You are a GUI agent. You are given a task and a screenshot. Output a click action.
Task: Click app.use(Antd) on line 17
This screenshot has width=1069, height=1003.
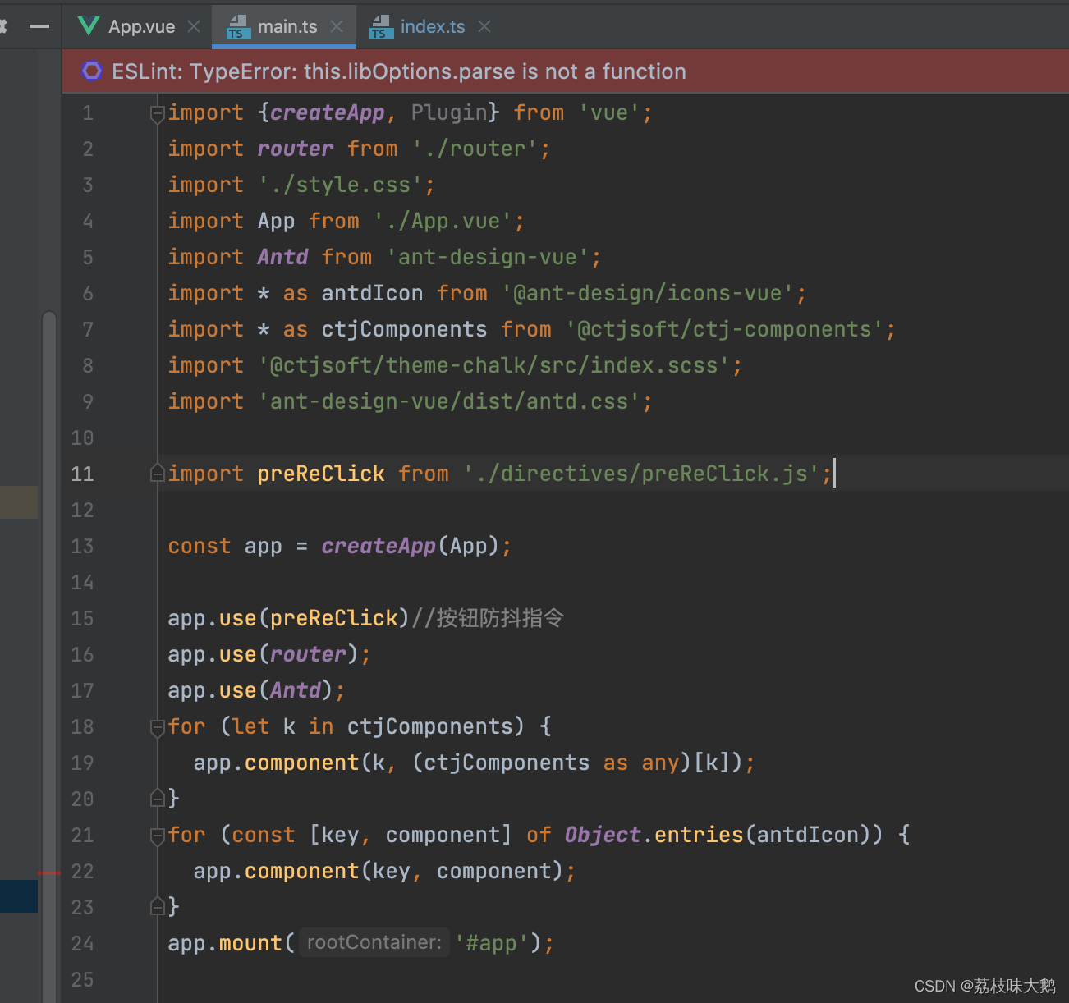pos(250,690)
